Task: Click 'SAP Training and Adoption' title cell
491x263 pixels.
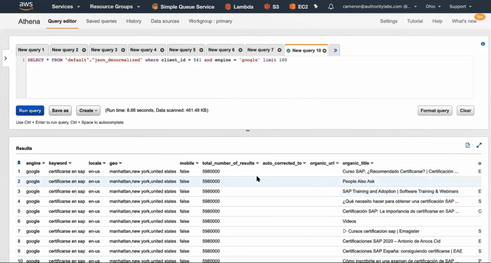Action: coord(400,191)
